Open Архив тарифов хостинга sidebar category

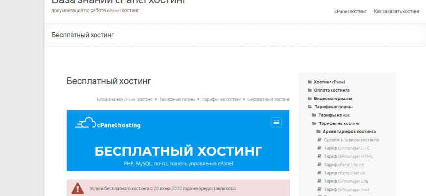click(x=349, y=132)
